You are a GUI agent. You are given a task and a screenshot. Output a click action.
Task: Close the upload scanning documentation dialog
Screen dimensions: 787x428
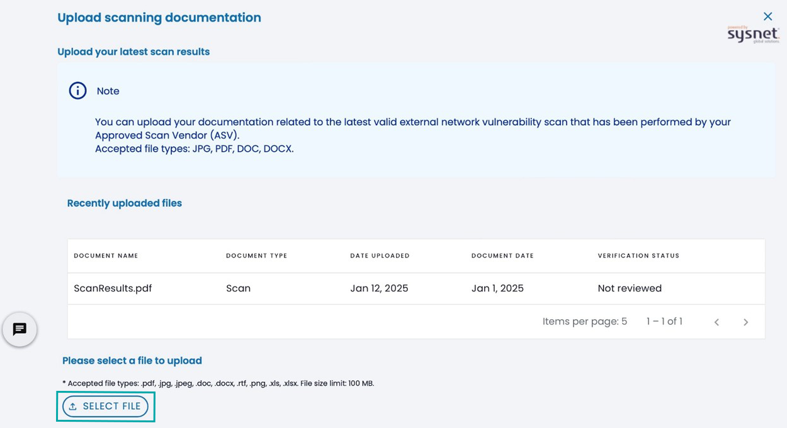tap(767, 16)
